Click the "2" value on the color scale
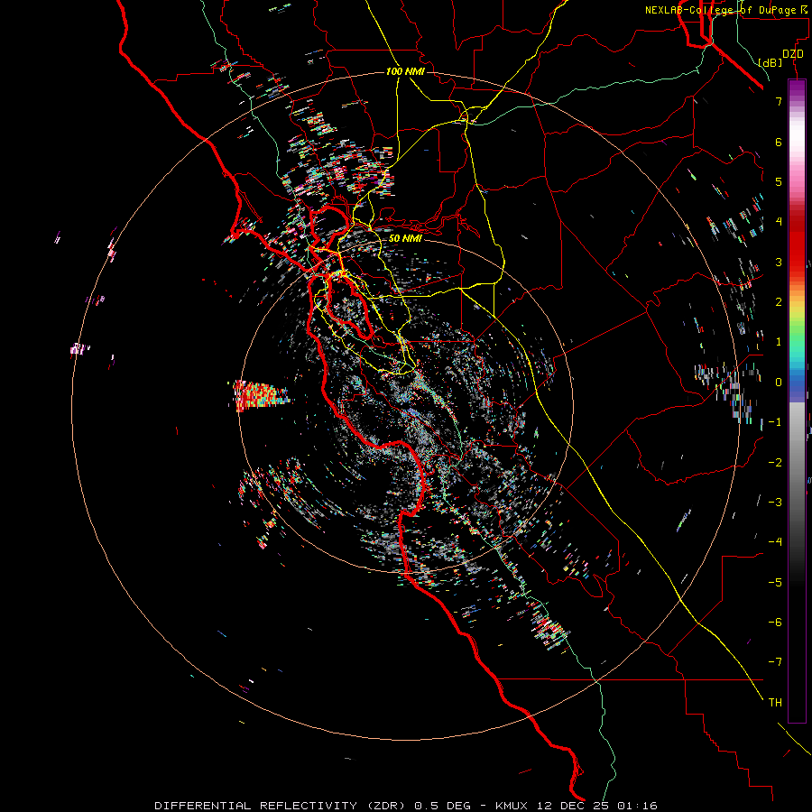 779,302
